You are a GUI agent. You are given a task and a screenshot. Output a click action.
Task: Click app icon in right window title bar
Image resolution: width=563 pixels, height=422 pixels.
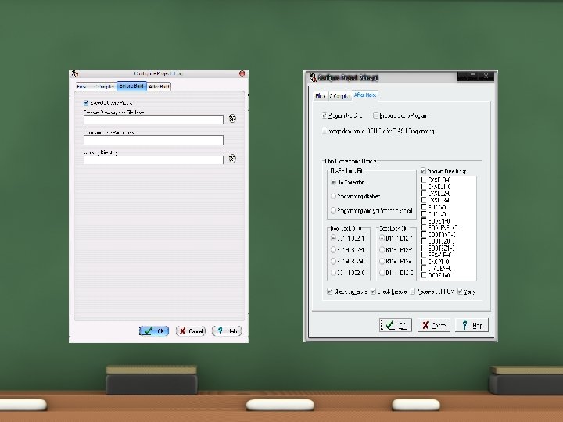tap(313, 77)
